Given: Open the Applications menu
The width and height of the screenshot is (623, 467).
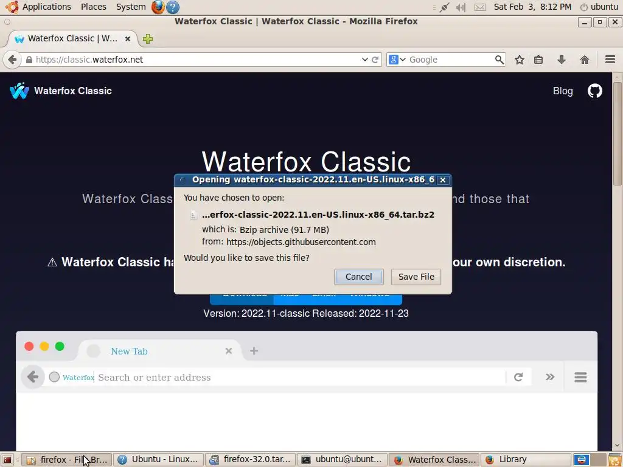Looking at the screenshot, I should click(46, 7).
